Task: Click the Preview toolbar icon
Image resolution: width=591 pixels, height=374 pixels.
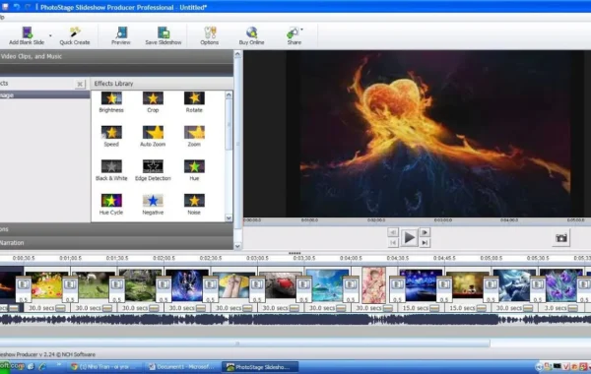Action: click(x=121, y=32)
